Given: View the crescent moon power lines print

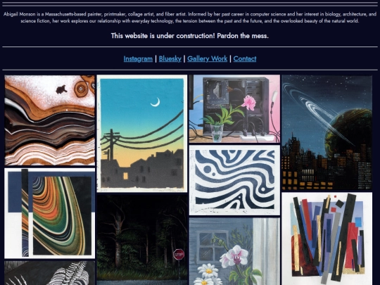Looking at the screenshot, I should tap(142, 134).
